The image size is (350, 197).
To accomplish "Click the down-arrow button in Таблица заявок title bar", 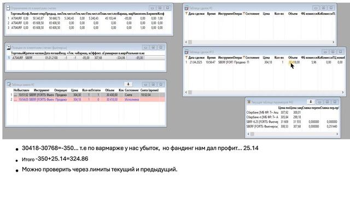I will pos(128,84).
